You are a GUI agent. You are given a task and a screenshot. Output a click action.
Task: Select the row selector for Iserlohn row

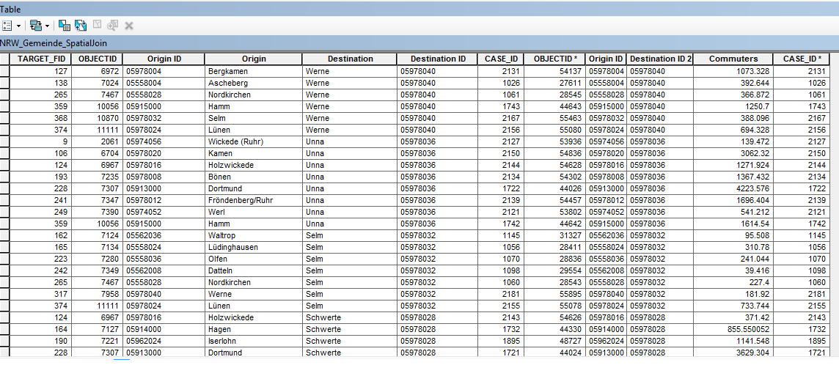(x=5, y=341)
